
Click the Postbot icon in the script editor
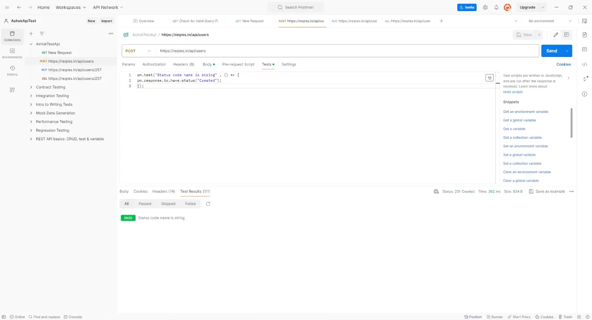[490, 78]
